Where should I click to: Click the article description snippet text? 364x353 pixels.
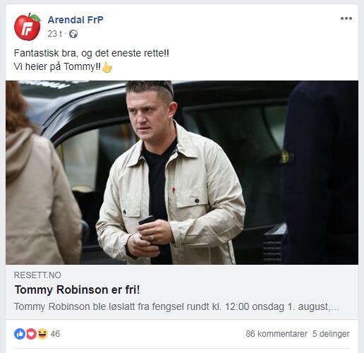[176, 307]
